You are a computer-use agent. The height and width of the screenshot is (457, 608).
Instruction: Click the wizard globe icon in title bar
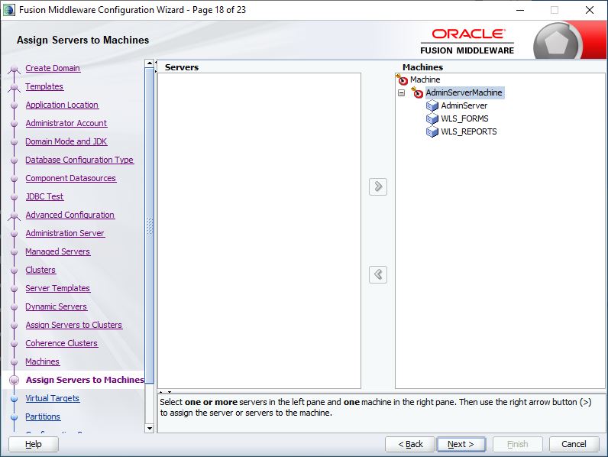pyautogui.click(x=9, y=10)
